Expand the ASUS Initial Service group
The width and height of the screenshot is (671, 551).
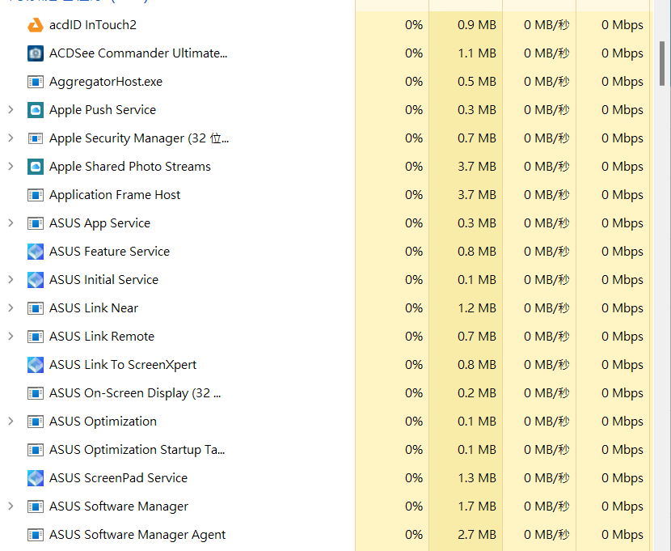(x=11, y=280)
